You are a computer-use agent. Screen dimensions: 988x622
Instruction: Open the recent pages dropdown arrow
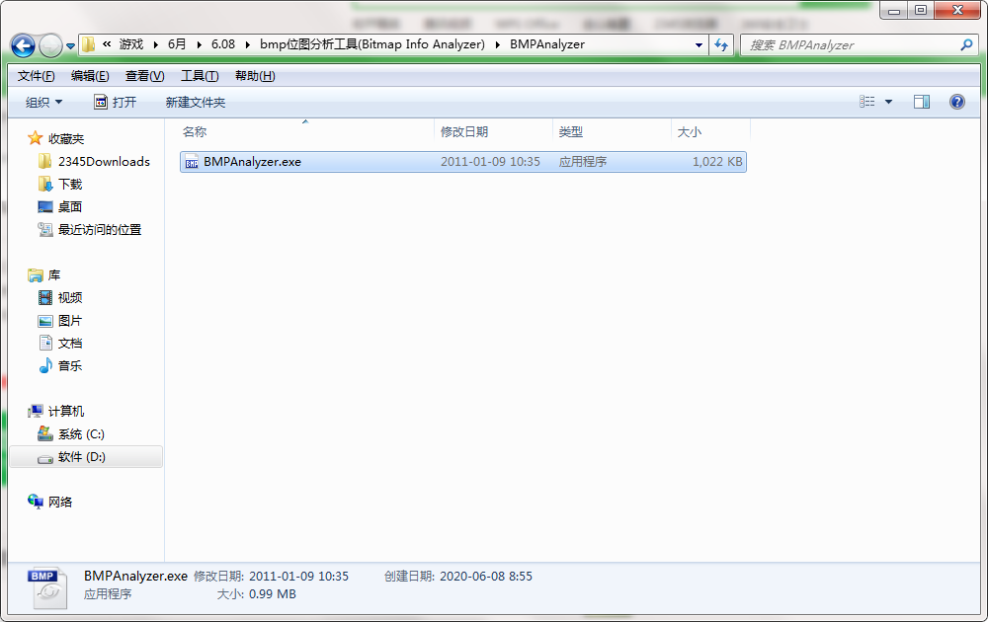70,46
